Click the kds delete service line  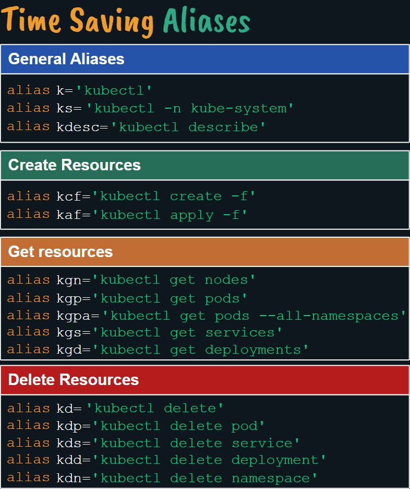coord(153,443)
